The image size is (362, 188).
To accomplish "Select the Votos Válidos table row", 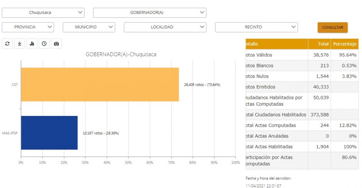I will pos(302,55).
